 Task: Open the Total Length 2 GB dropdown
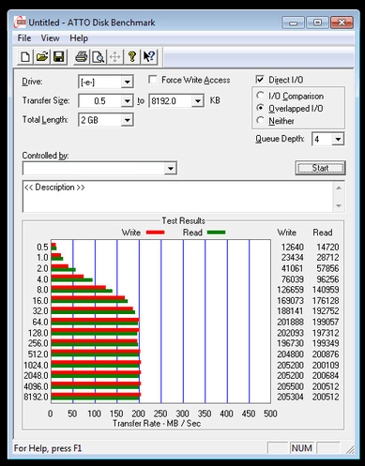pos(127,120)
